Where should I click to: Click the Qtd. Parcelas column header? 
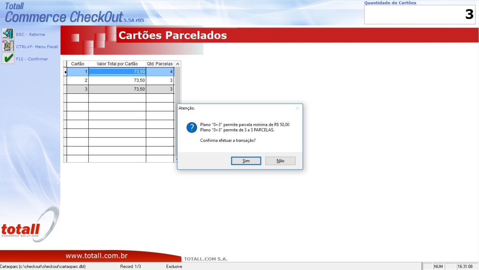[x=160, y=64]
